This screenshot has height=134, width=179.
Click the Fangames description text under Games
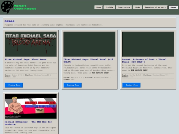(x=53, y=25)
